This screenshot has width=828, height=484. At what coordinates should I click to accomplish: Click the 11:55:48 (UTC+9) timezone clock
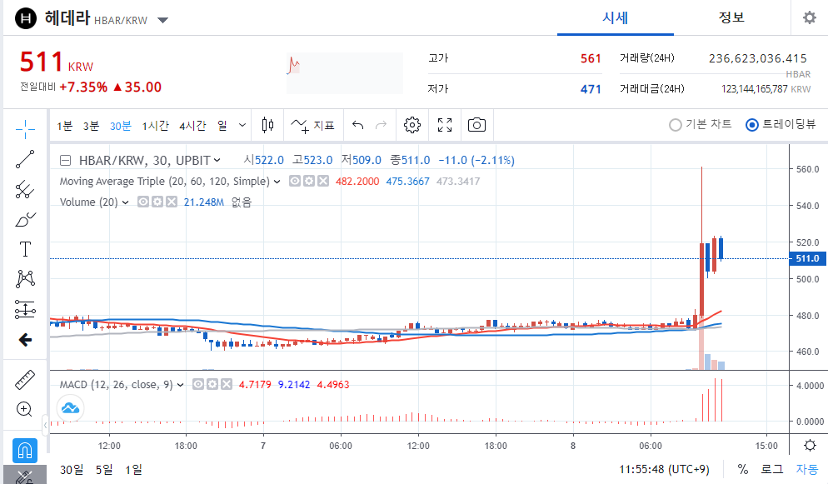pos(664,469)
